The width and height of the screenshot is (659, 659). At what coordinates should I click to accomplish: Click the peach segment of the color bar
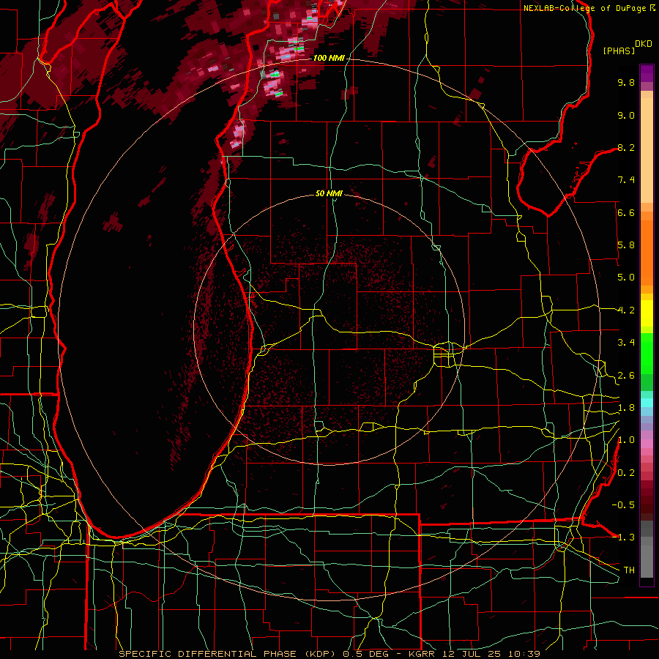click(x=647, y=150)
